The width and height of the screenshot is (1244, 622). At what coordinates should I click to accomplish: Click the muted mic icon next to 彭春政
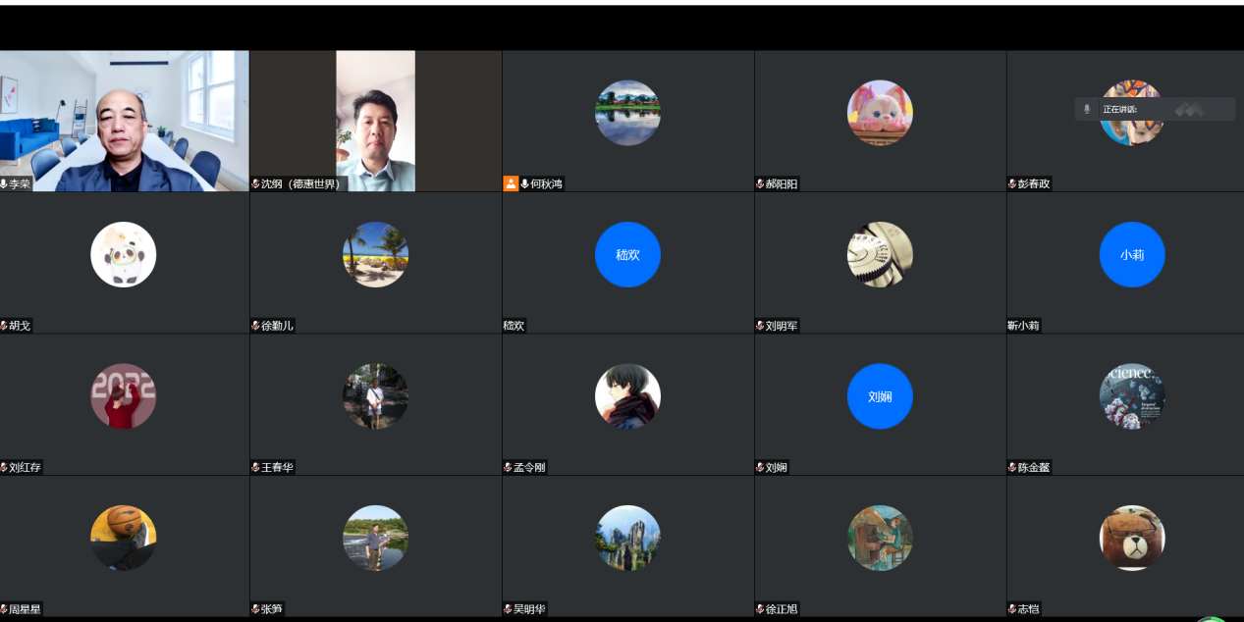pyautogui.click(x=1012, y=183)
